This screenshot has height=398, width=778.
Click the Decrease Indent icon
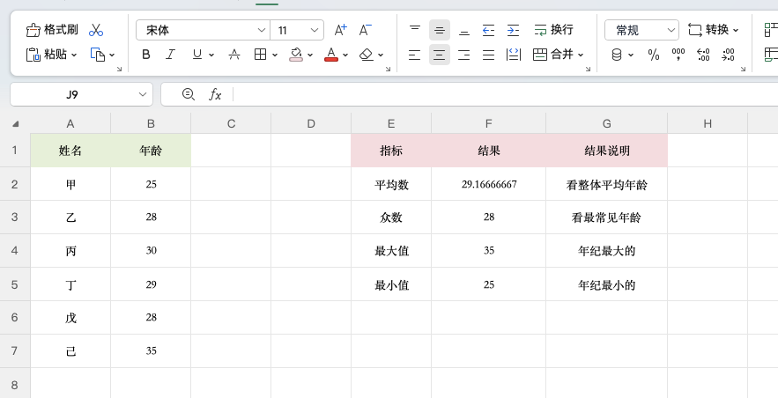[x=489, y=30]
